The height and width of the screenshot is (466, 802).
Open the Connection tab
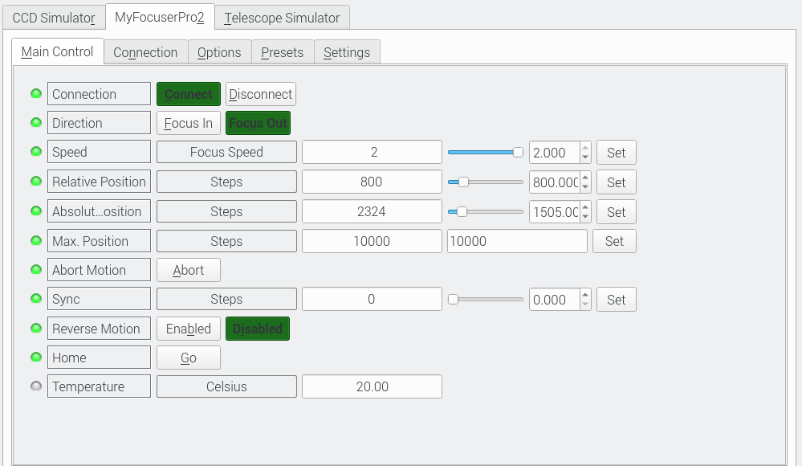pos(145,52)
